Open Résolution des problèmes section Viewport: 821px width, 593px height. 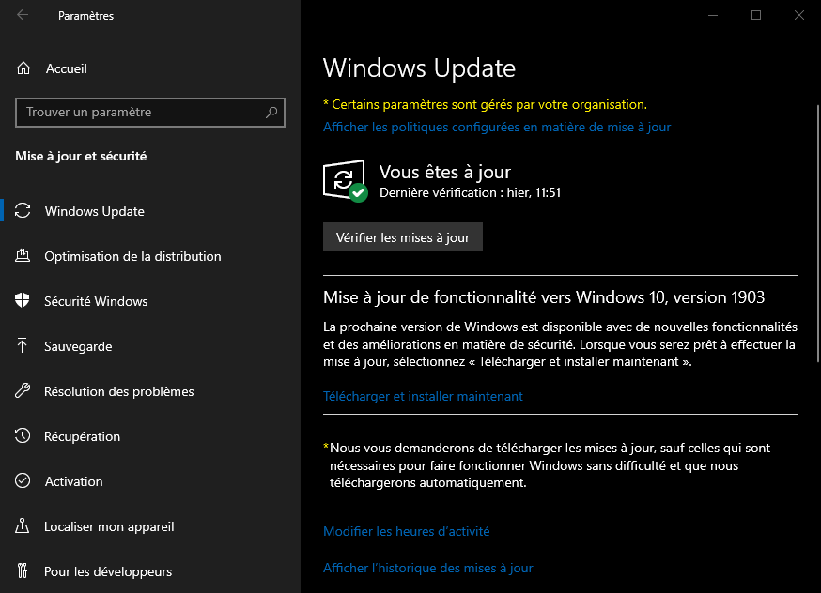tap(119, 391)
